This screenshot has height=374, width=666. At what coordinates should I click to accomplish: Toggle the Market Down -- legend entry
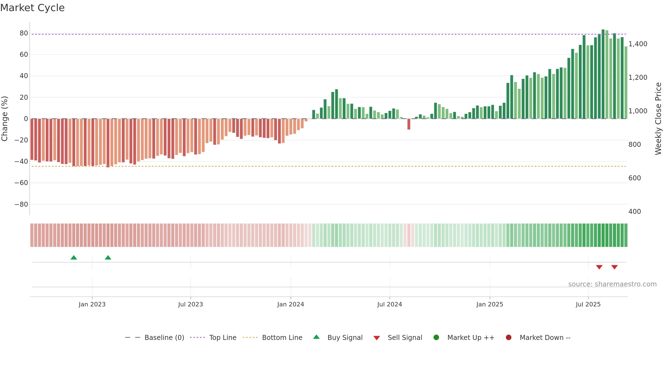(x=538, y=337)
